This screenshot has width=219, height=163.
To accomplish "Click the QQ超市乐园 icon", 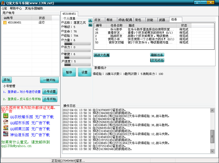I will tap(6, 122).
